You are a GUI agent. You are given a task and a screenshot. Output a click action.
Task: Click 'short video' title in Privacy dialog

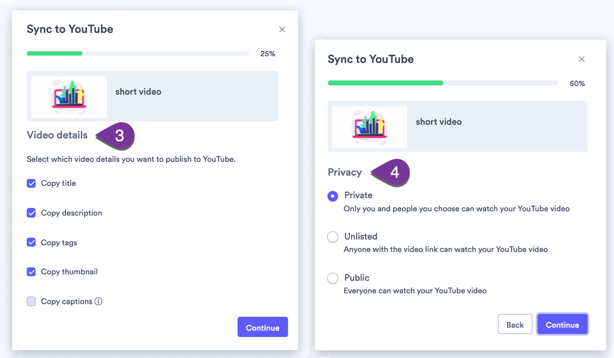pyautogui.click(x=439, y=122)
